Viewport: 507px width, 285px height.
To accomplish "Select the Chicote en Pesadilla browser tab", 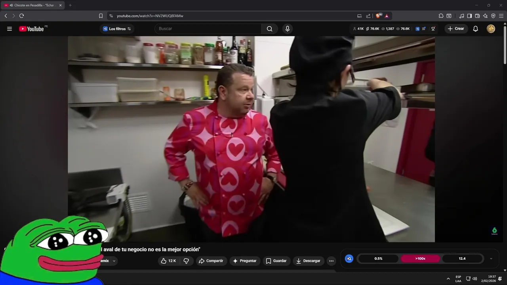I will click(x=33, y=5).
